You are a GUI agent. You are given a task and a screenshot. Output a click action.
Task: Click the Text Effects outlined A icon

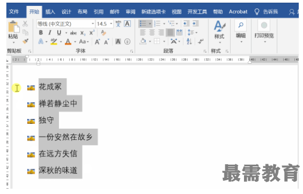41,41
